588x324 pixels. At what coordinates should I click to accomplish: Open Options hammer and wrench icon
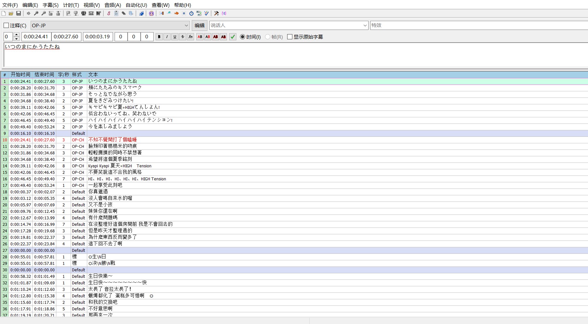217,13
